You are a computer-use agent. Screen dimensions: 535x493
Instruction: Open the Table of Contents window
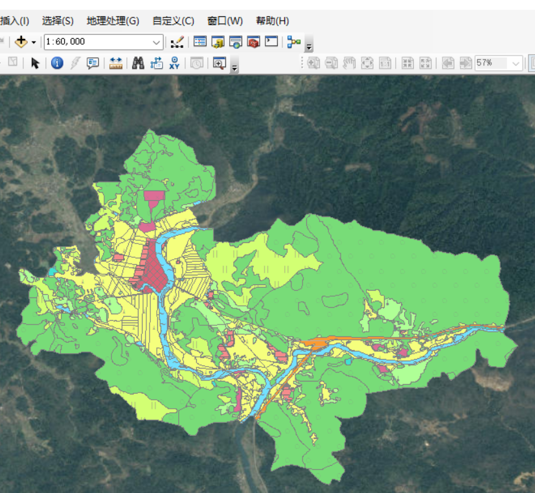coord(200,42)
